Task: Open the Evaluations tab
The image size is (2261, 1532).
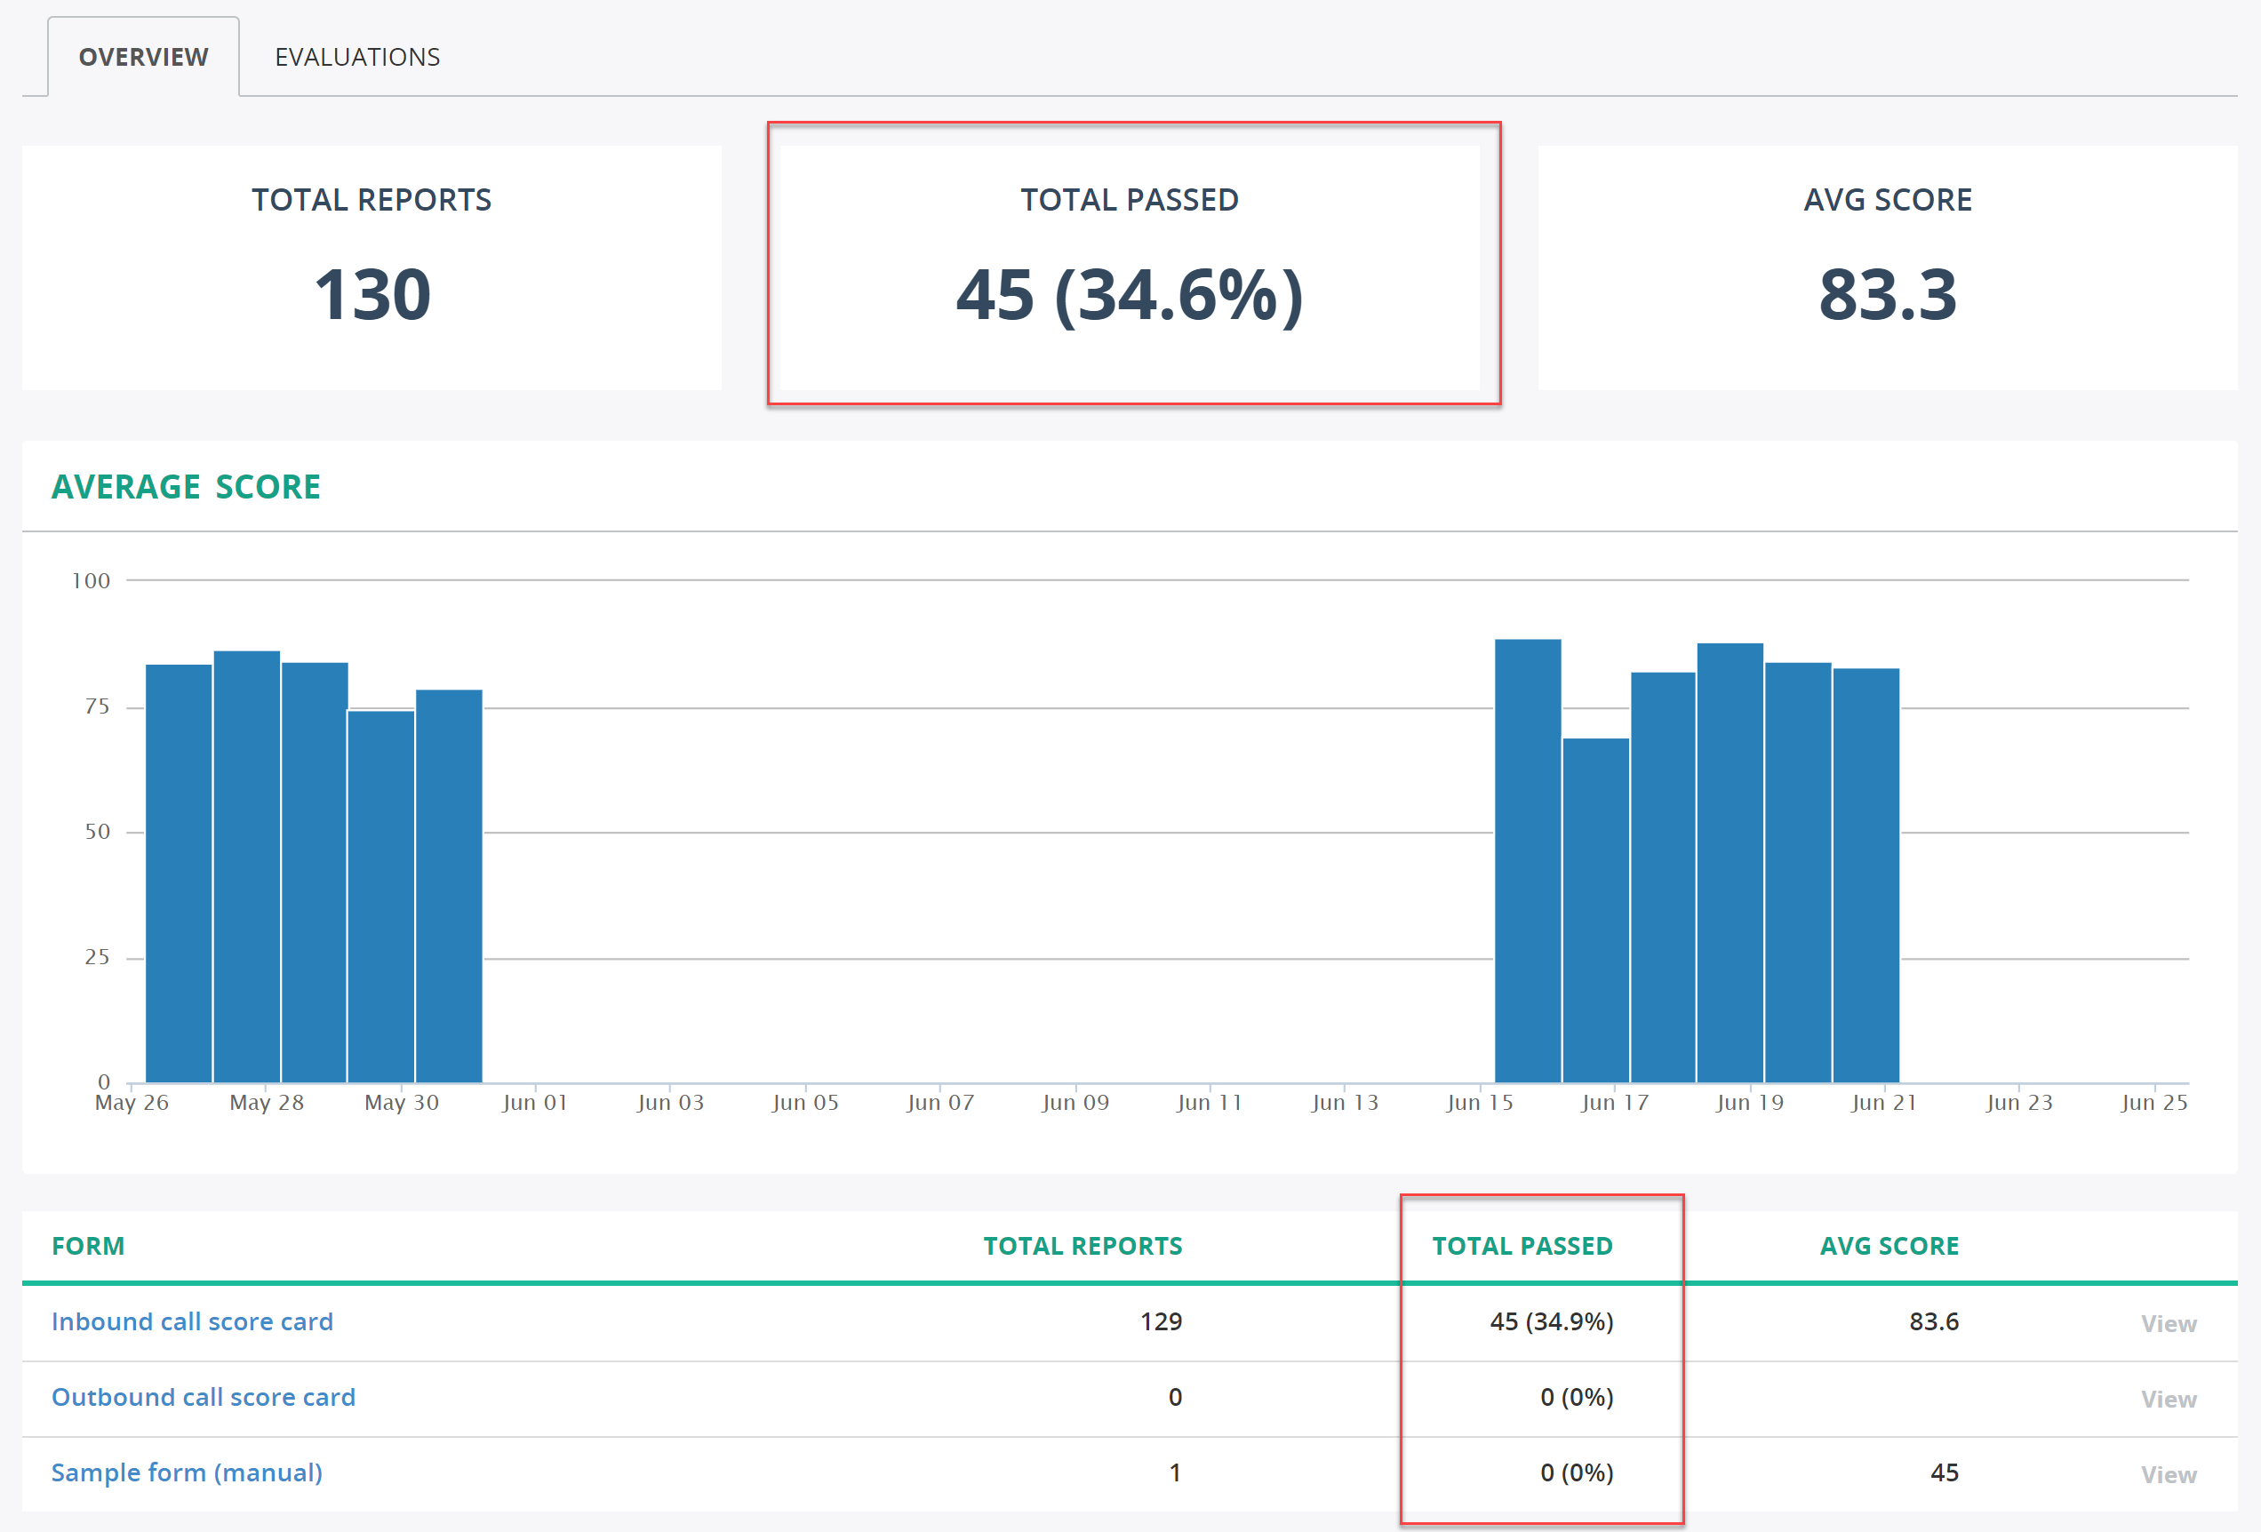Action: (357, 58)
